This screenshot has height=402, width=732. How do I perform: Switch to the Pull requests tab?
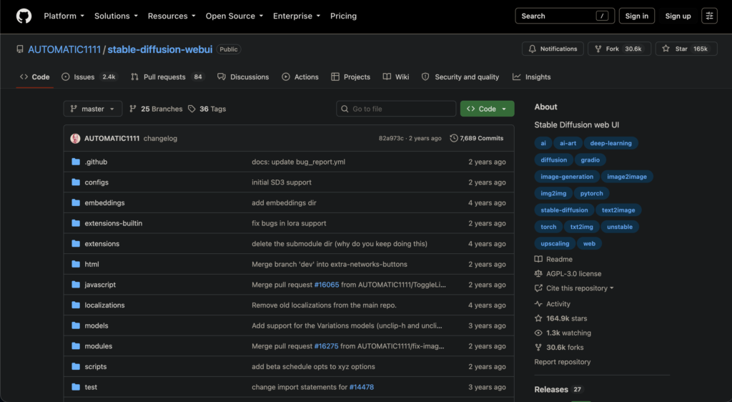(x=167, y=77)
